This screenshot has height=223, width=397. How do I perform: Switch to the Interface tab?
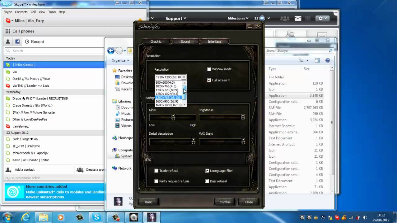point(215,42)
